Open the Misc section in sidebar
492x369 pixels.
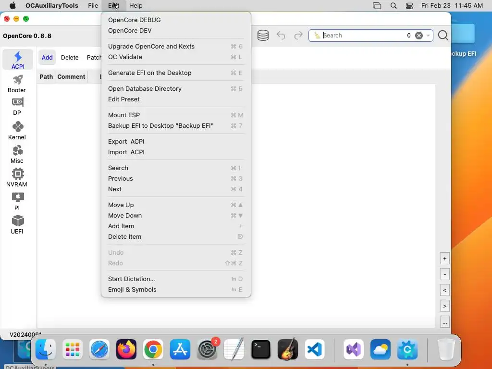coord(17,154)
